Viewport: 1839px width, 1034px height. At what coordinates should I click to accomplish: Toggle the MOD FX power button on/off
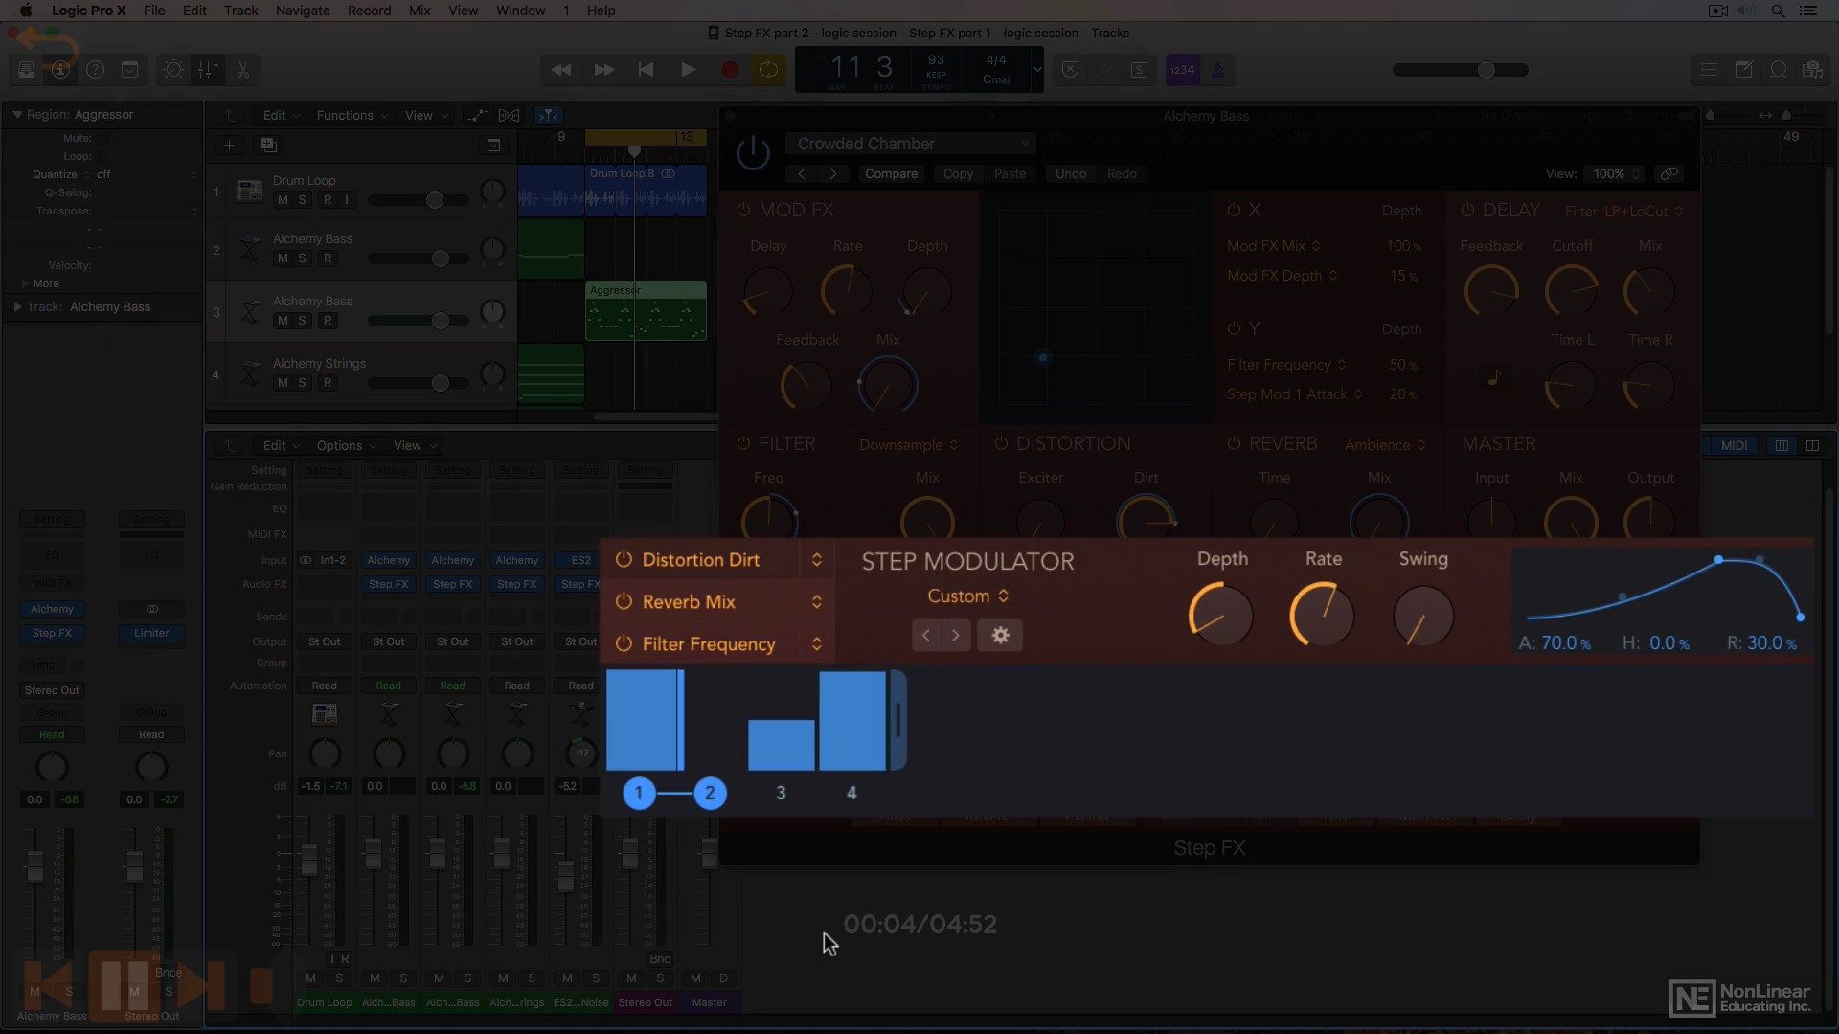[x=741, y=210]
